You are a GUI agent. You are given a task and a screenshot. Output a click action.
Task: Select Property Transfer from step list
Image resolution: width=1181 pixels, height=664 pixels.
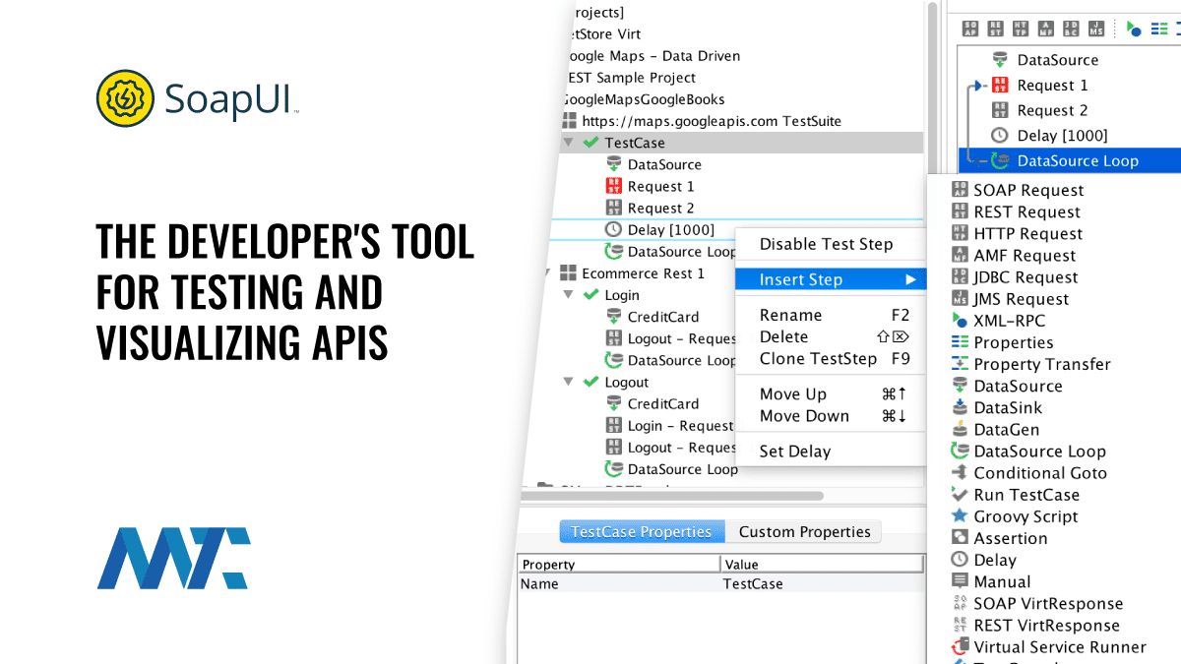click(1041, 364)
